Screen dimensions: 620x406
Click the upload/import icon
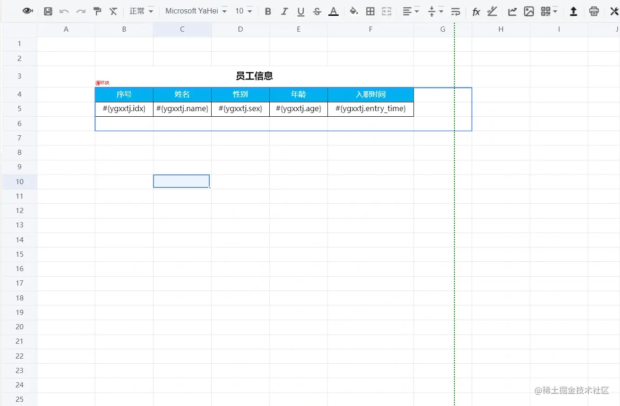click(573, 11)
